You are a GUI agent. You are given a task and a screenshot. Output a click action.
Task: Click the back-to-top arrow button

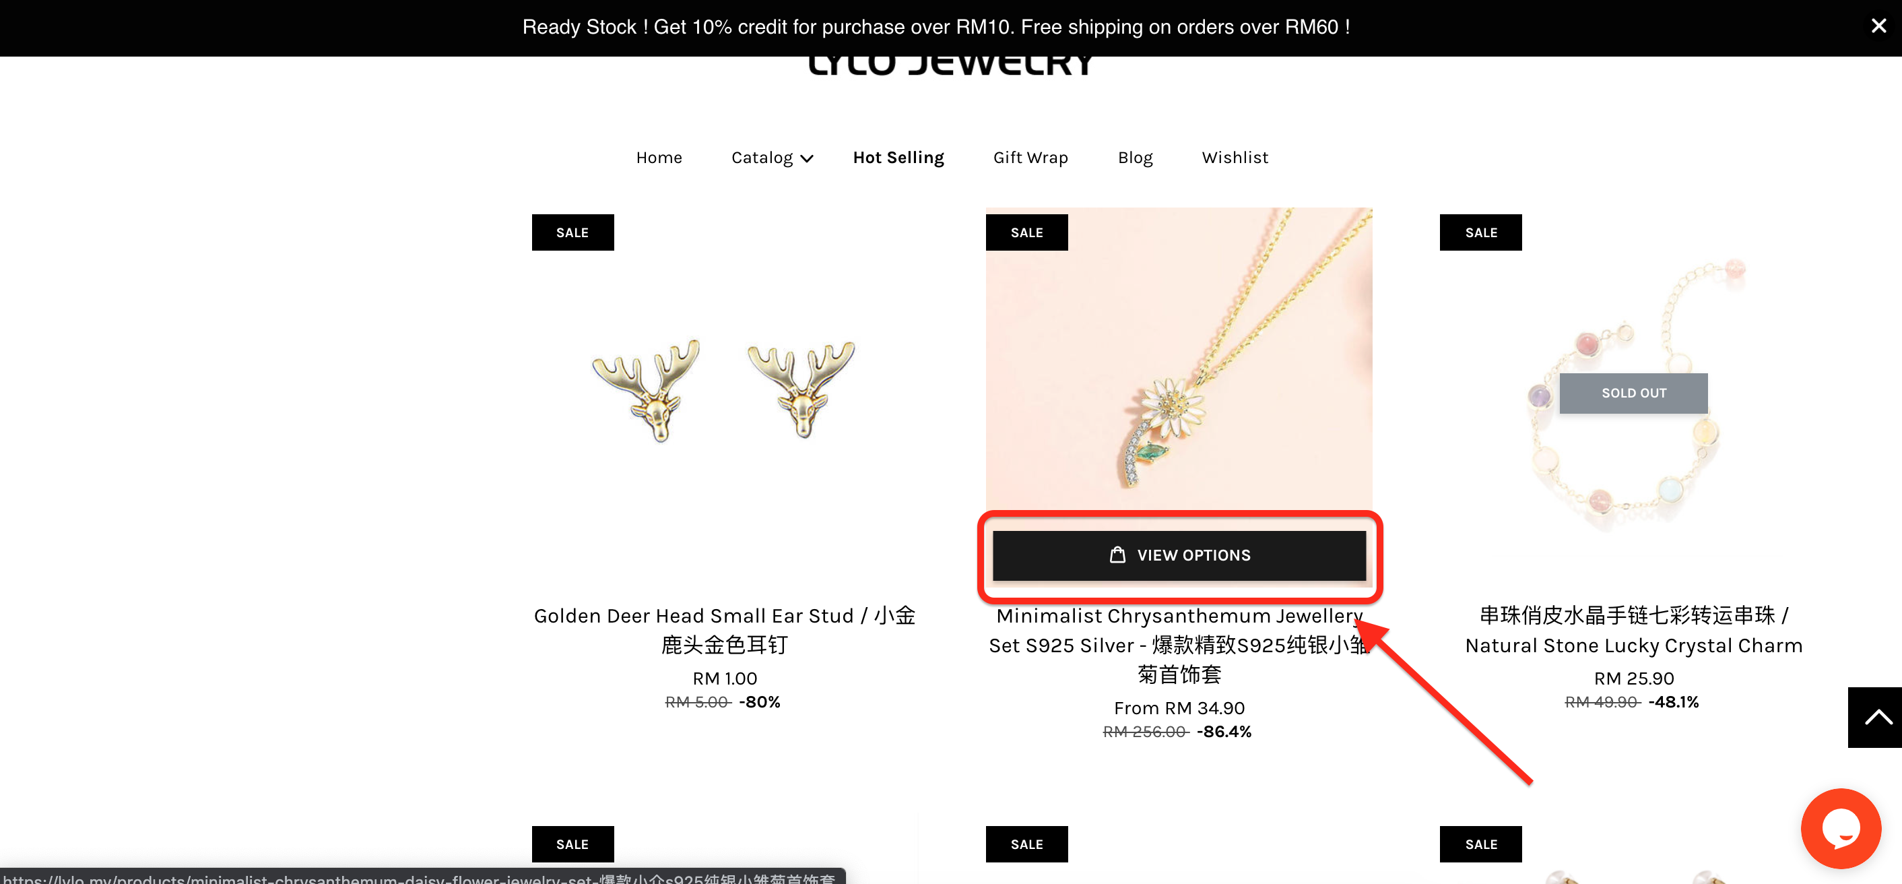pyautogui.click(x=1876, y=717)
